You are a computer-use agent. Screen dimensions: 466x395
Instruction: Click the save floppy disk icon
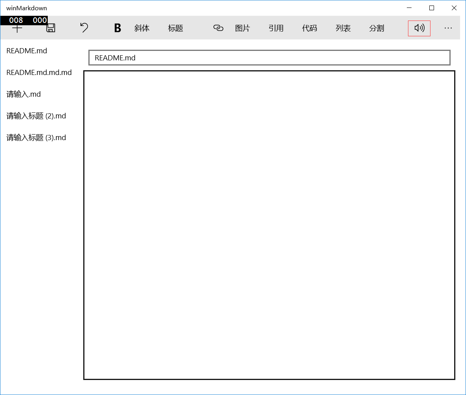click(x=51, y=28)
